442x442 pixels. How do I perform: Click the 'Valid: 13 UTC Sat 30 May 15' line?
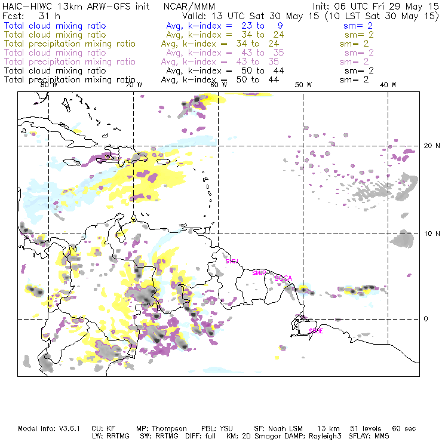pyautogui.click(x=251, y=16)
